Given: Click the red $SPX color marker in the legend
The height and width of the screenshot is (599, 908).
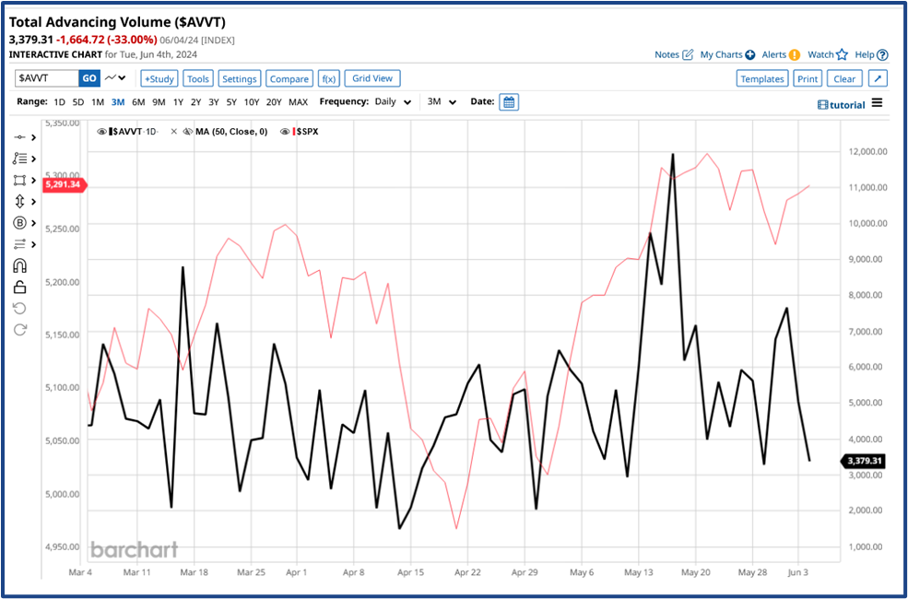Looking at the screenshot, I should point(293,131).
